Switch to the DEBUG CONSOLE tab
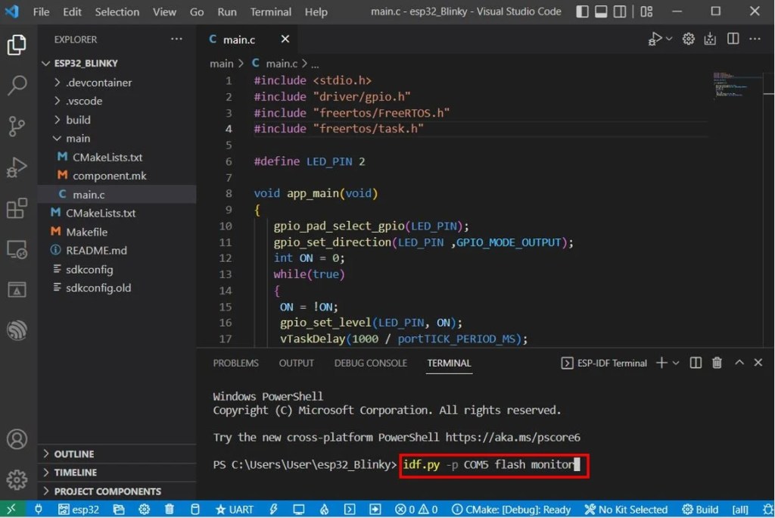This screenshot has height=518, width=775. pyautogui.click(x=370, y=363)
